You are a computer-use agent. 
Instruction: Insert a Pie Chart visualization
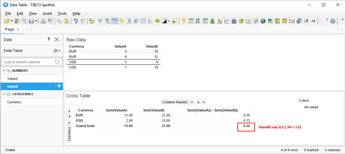click(x=241, y=21)
